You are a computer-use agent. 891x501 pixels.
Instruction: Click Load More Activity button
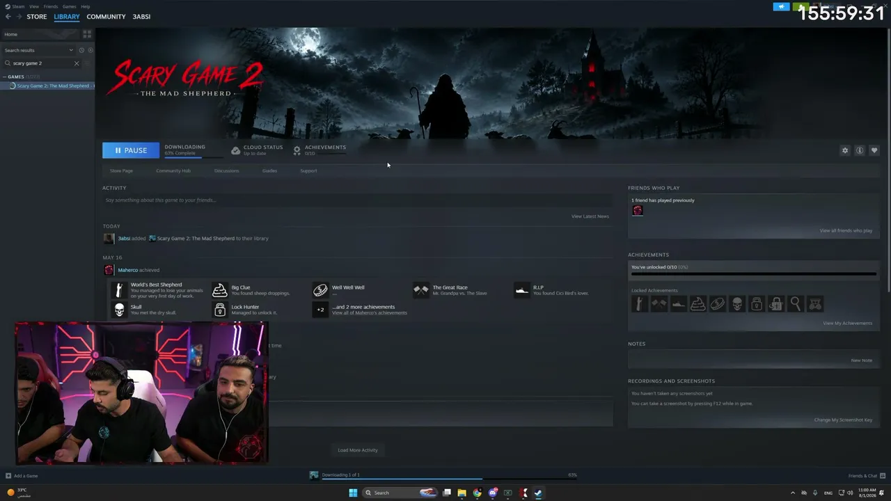pyautogui.click(x=358, y=450)
